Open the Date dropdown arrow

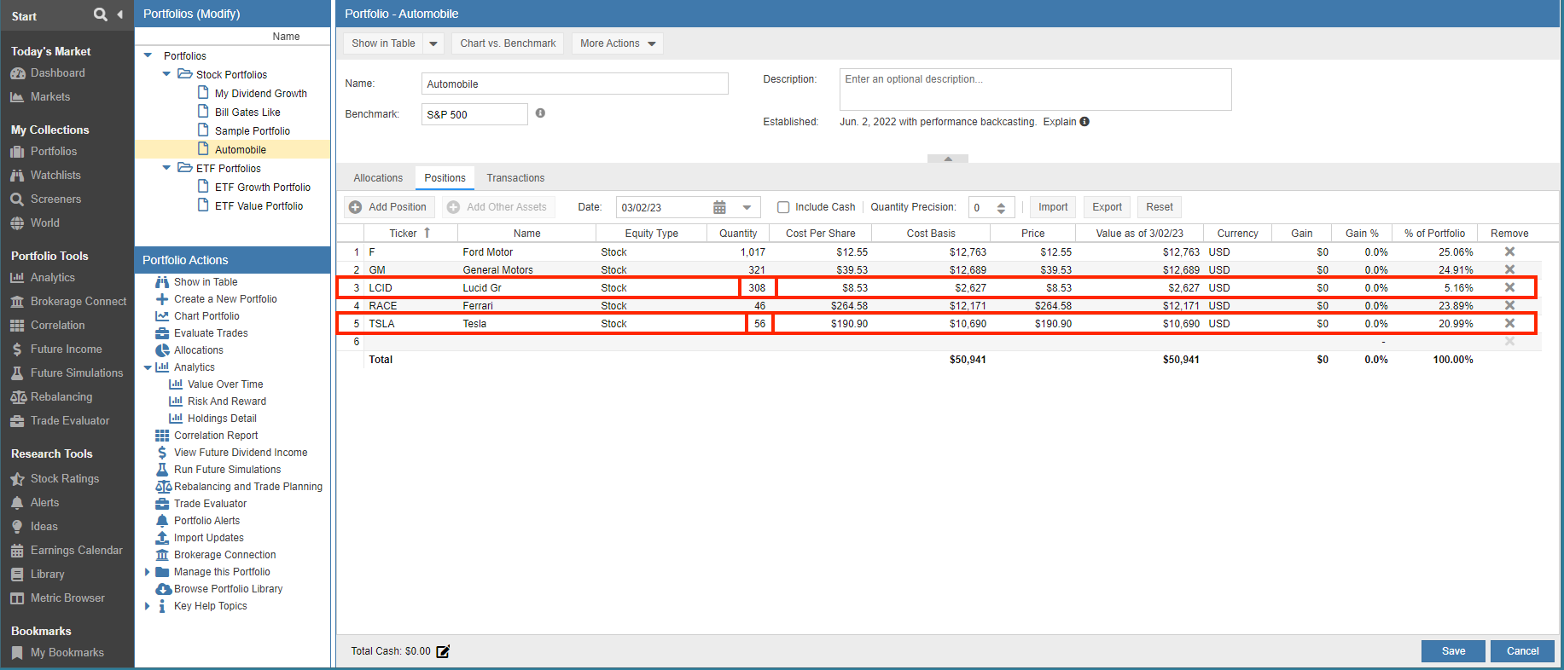pos(747,207)
